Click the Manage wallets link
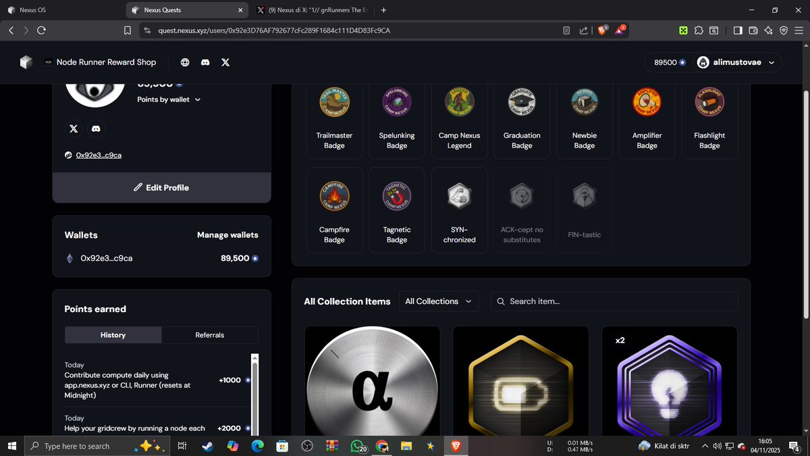Viewport: 810px width, 456px height. [x=227, y=235]
